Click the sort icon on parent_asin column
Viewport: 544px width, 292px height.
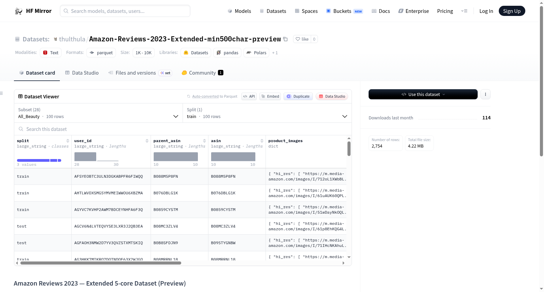204,141
